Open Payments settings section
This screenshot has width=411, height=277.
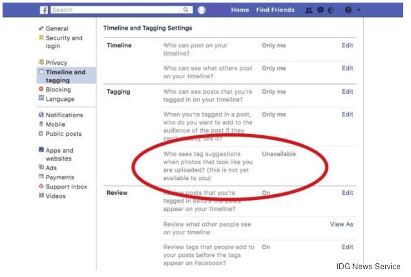(x=59, y=177)
